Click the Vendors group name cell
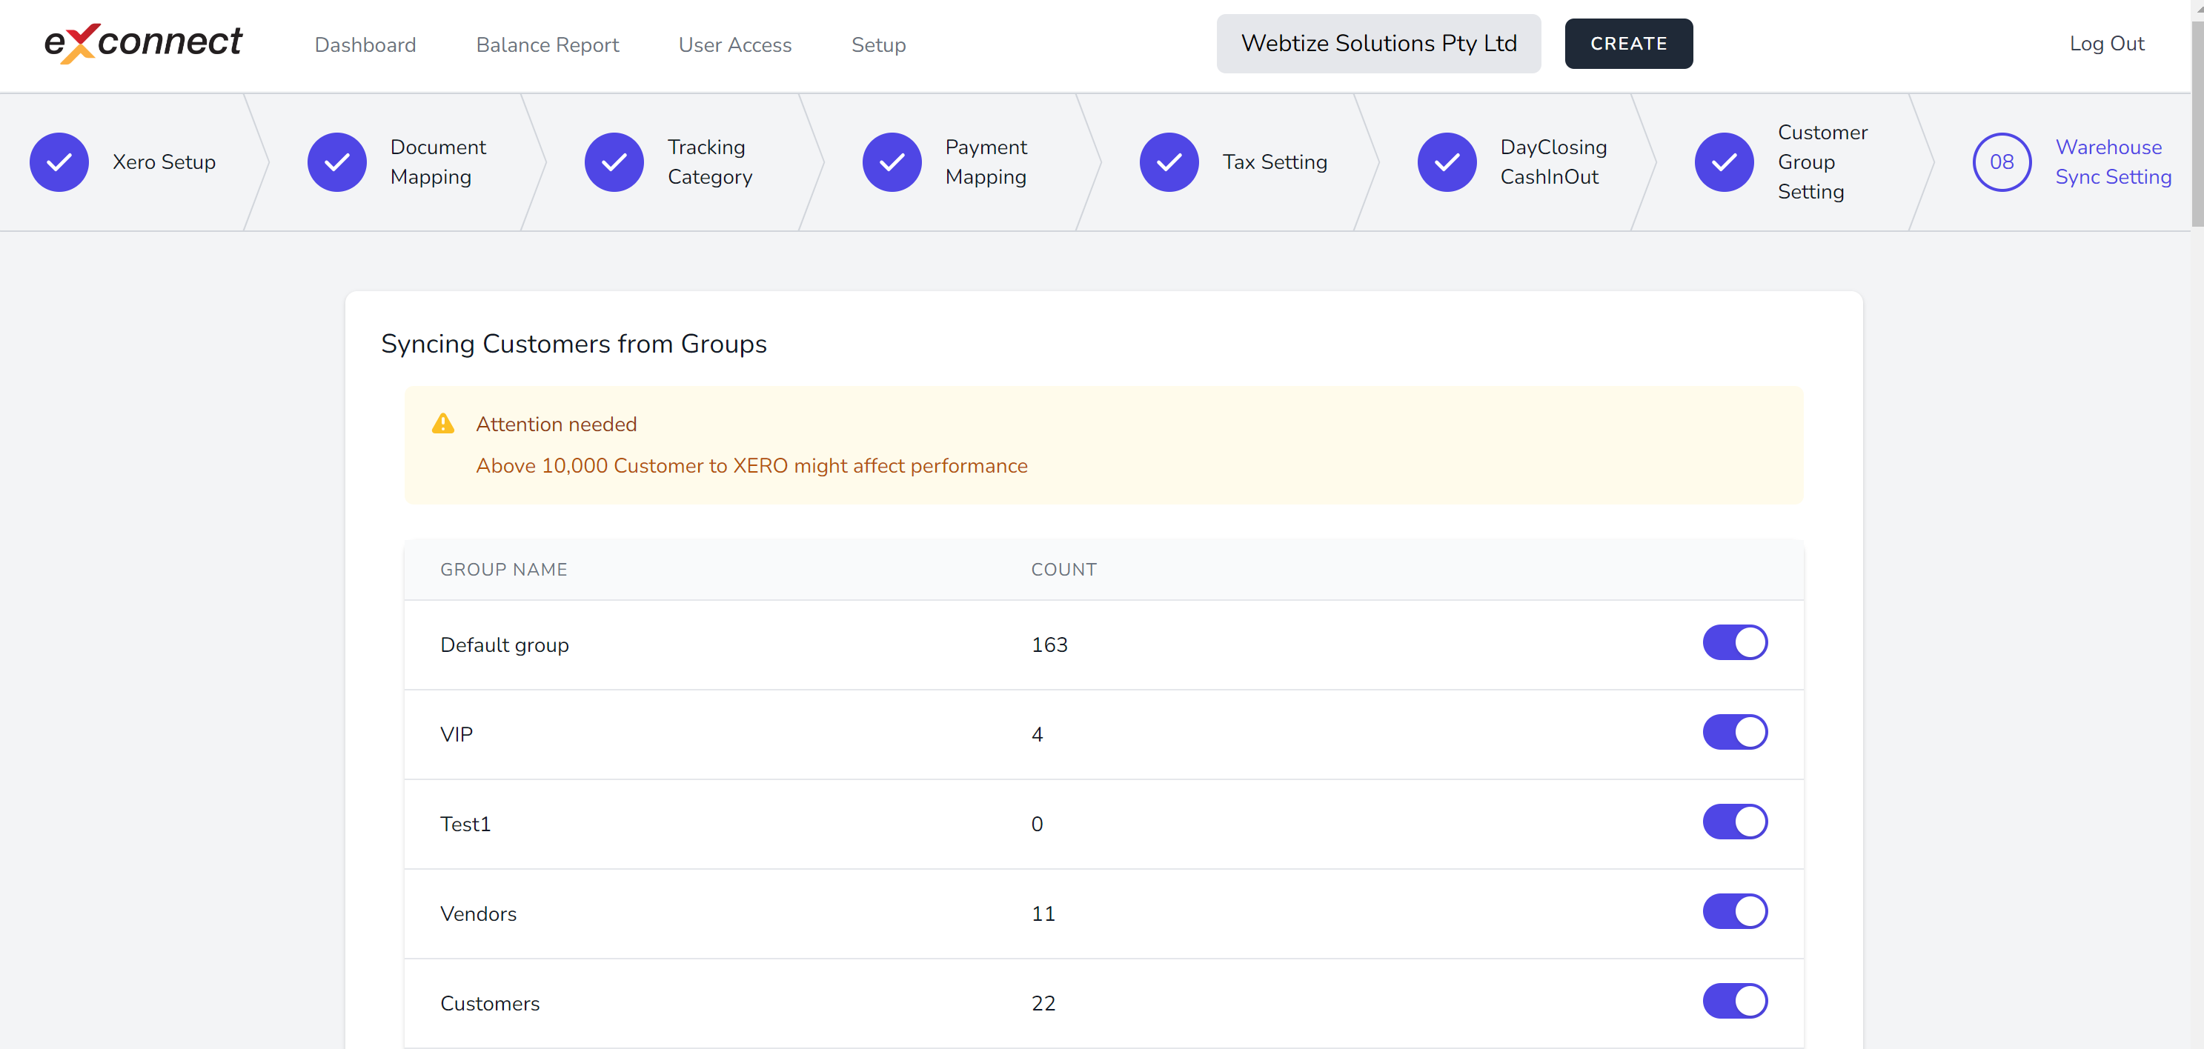2204x1049 pixels. click(x=478, y=914)
